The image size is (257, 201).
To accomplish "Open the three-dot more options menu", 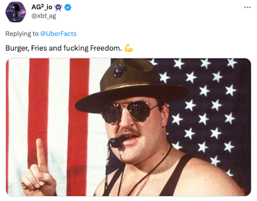I will [245, 8].
